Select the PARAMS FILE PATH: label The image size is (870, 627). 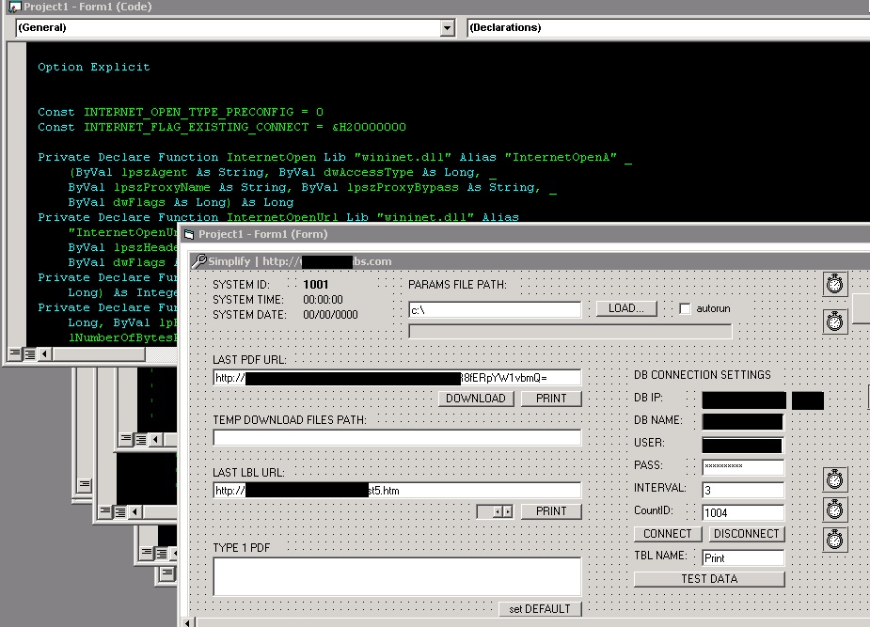tap(457, 285)
